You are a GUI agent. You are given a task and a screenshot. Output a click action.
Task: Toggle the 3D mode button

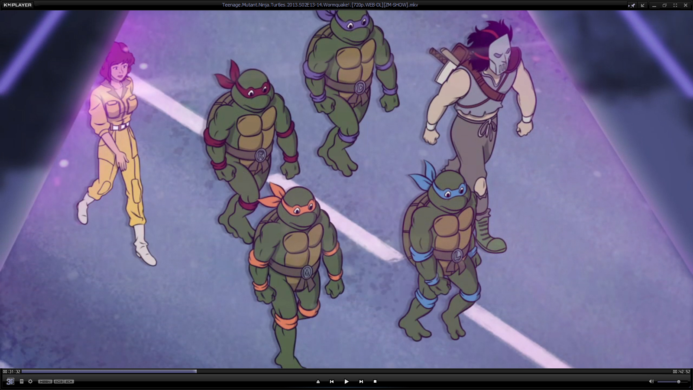click(10, 381)
